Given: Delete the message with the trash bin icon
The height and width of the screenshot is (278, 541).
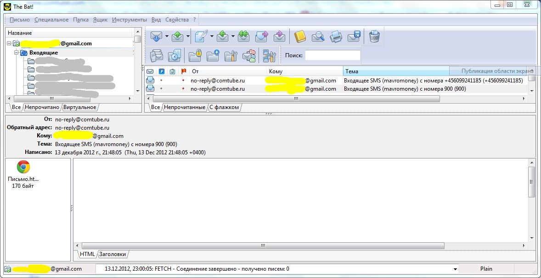Looking at the screenshot, I should [374, 36].
